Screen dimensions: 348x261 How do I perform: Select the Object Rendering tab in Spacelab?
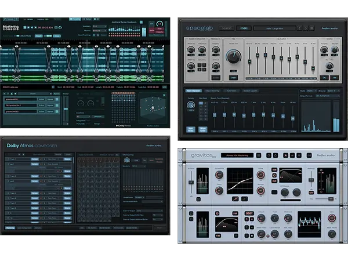212,90
